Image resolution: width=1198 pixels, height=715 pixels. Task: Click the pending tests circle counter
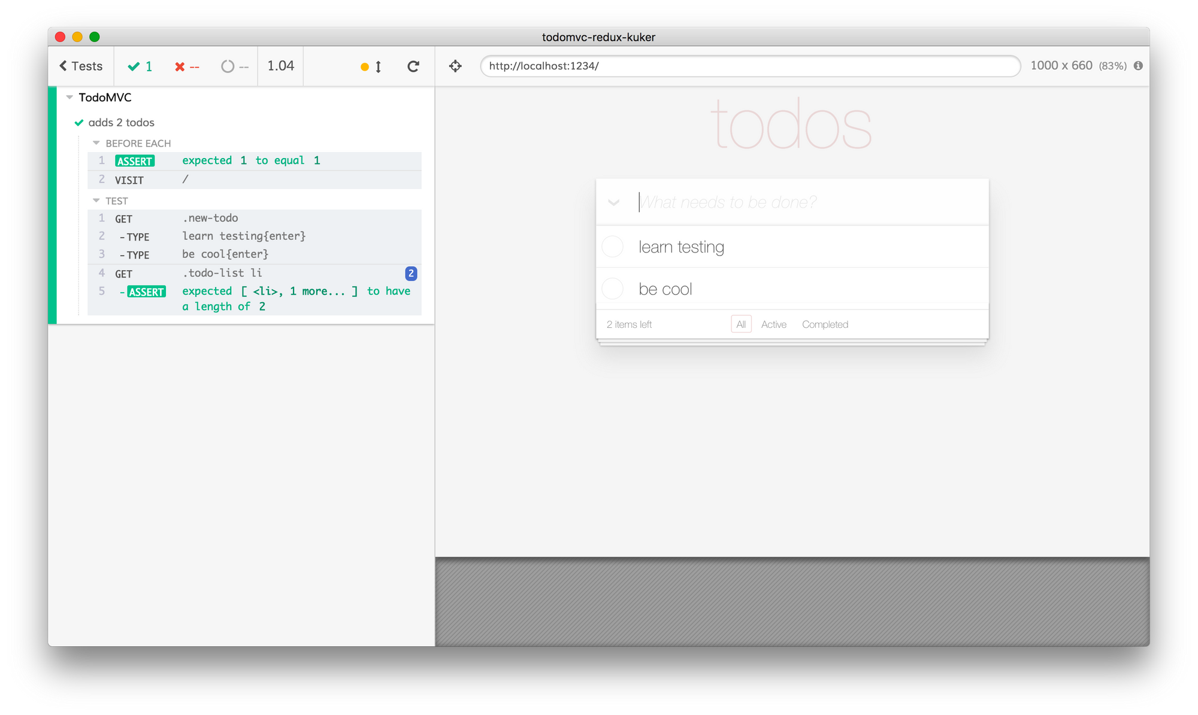[234, 66]
